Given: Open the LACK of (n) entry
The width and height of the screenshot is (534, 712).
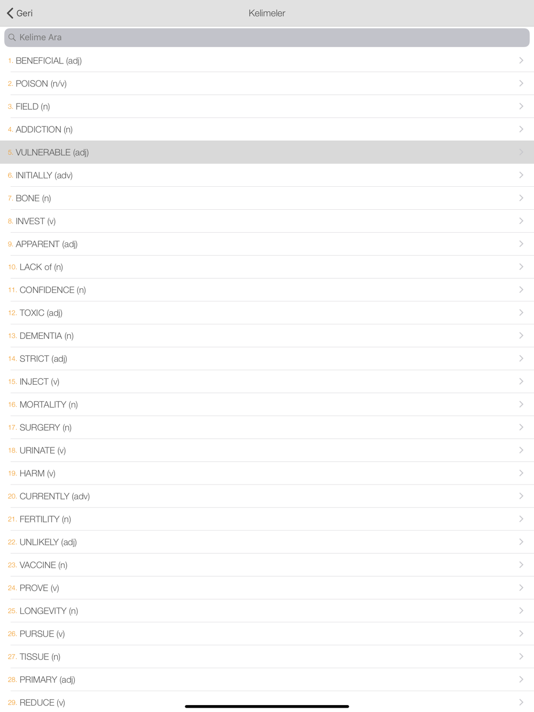Looking at the screenshot, I should pos(267,267).
